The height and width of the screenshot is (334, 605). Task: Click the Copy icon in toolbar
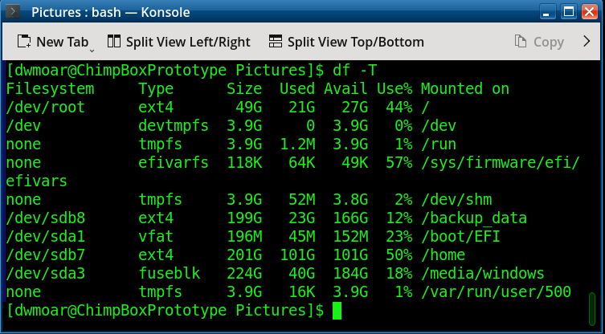click(521, 42)
